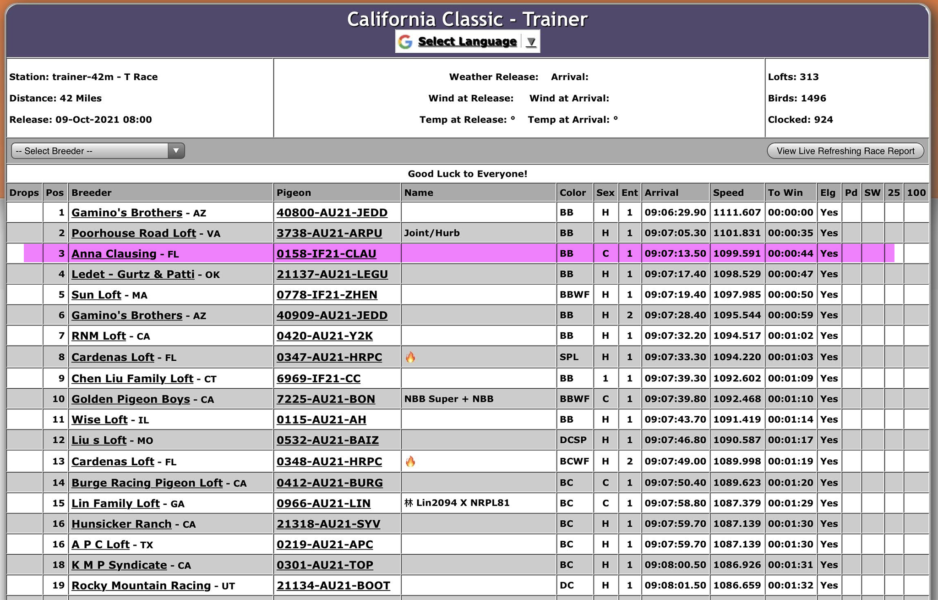Image resolution: width=938 pixels, height=600 pixels.
Task: Click the Speed column header
Action: 728,193
